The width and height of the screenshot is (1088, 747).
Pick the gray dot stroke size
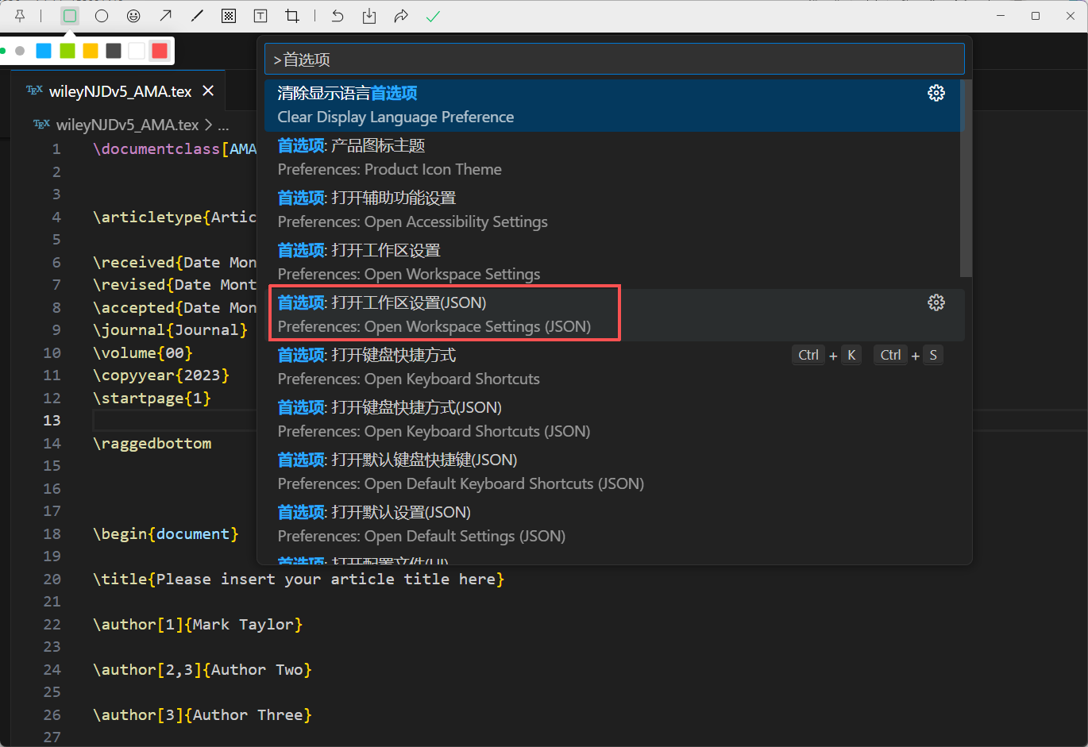(20, 51)
